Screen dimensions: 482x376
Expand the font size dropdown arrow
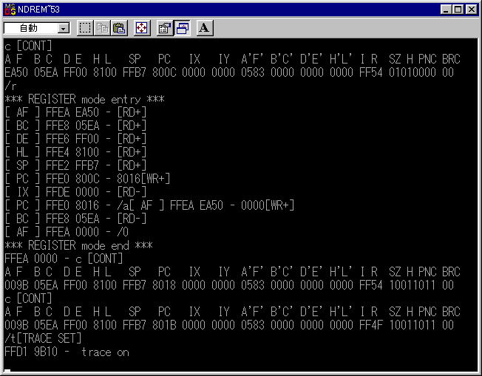click(63, 29)
